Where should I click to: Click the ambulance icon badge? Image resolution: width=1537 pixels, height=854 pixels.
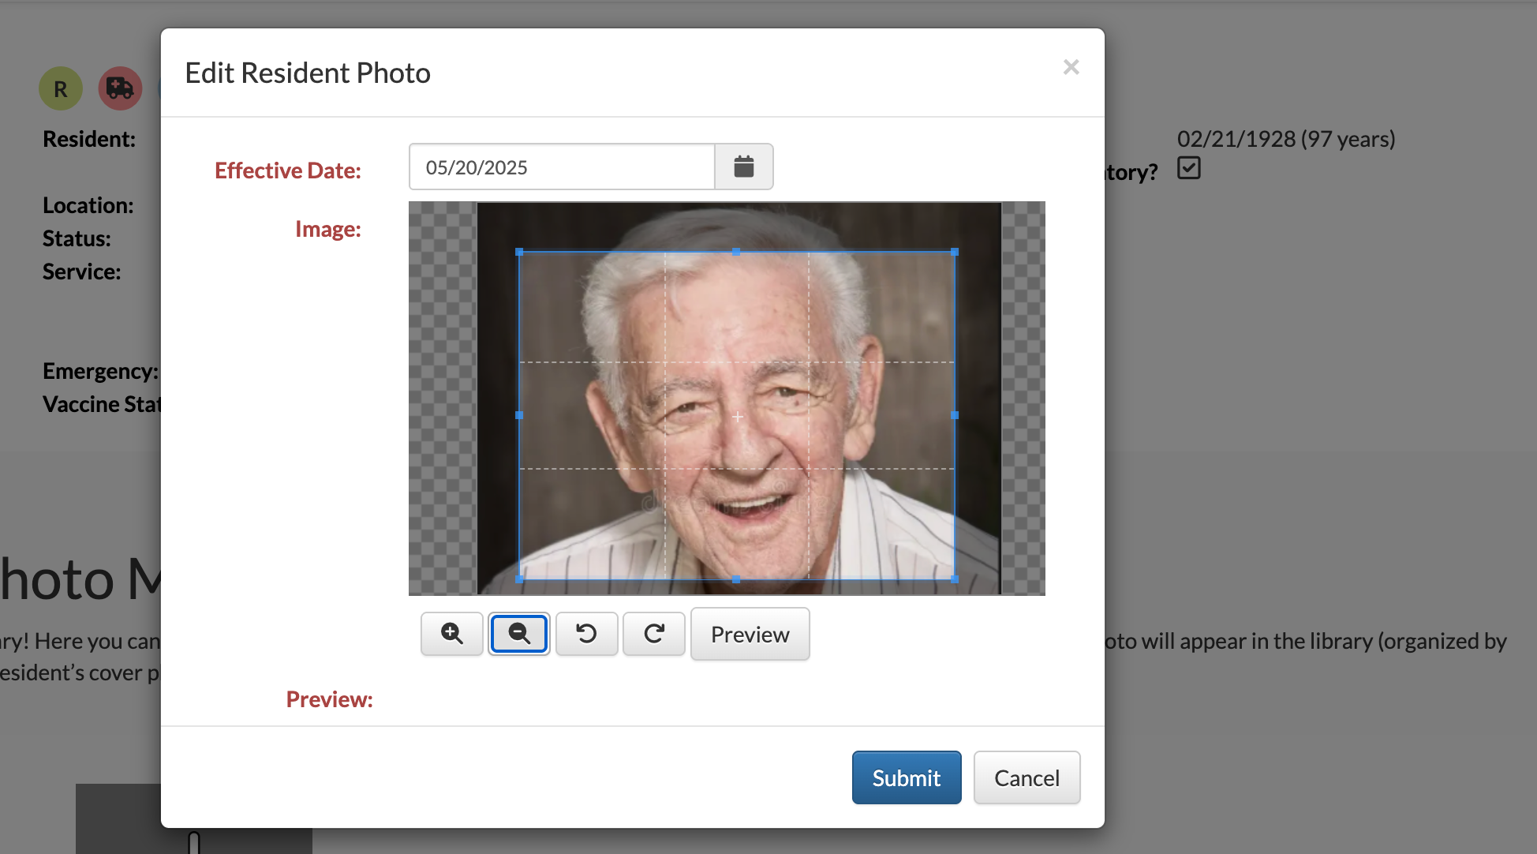pos(120,88)
